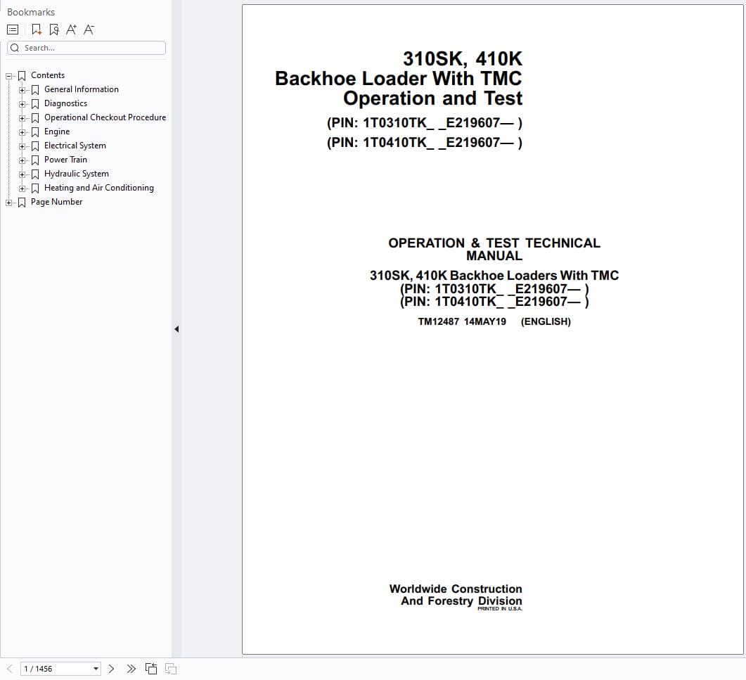Viewport: 746px width, 680px height.
Task: Click the Engine bookmark icon
Action: tap(35, 132)
